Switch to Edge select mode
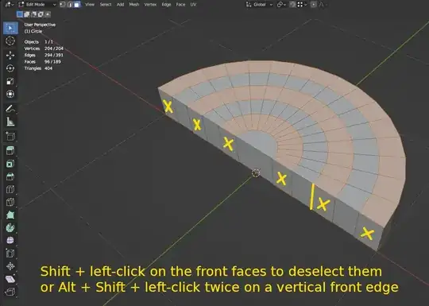Screen dimensions: 429x306 70,5
